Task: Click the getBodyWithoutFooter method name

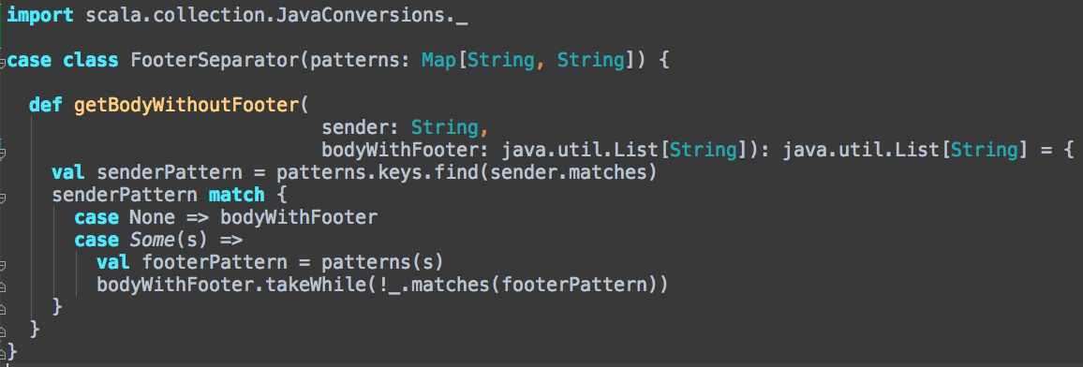Action: 188,105
